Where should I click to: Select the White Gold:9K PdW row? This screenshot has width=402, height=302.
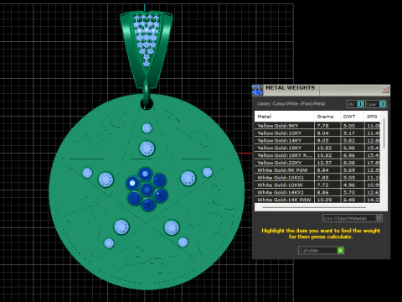[317, 170]
